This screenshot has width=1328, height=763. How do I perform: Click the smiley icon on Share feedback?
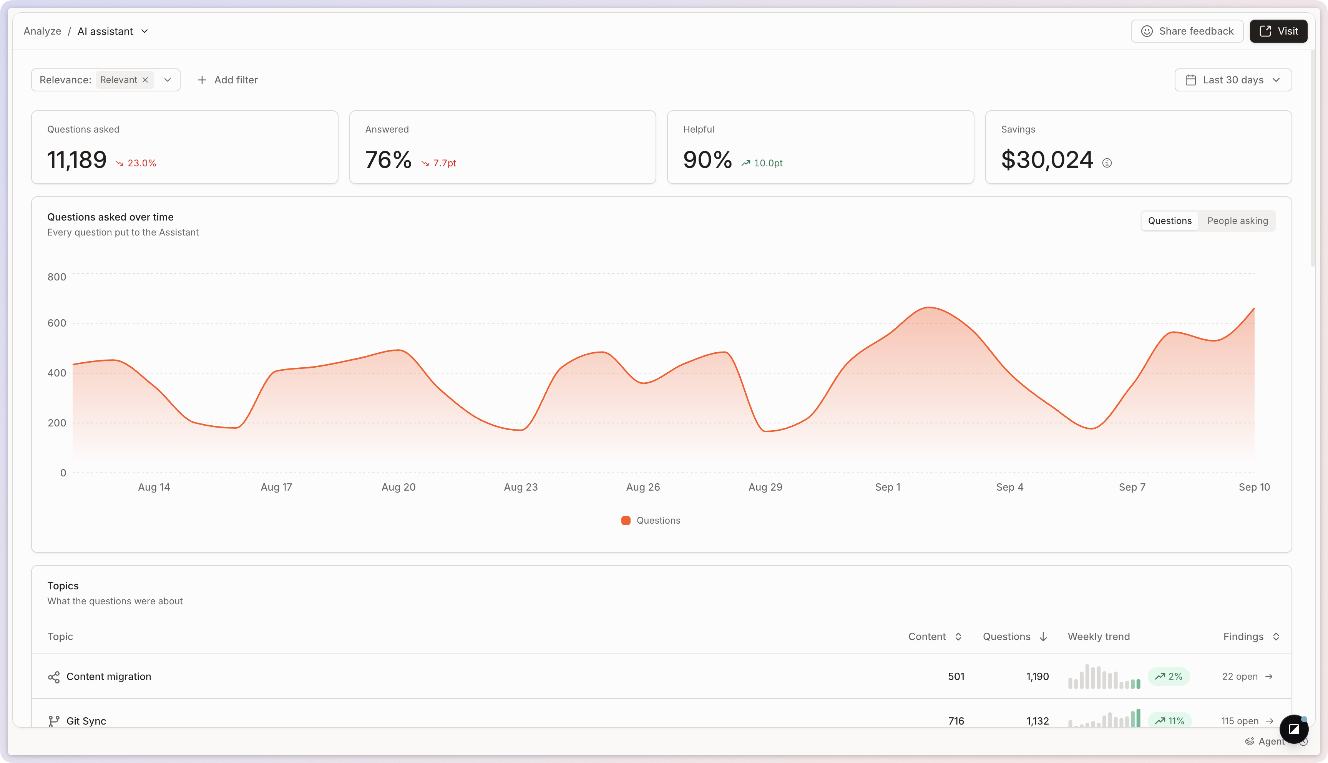(x=1147, y=32)
